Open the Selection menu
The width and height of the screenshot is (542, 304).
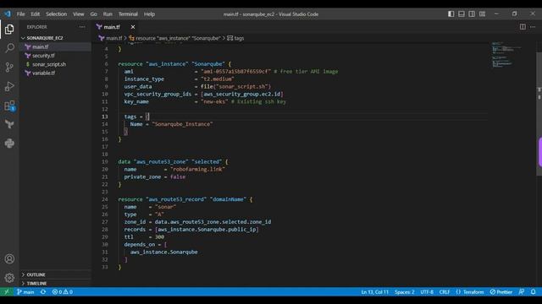(57, 14)
